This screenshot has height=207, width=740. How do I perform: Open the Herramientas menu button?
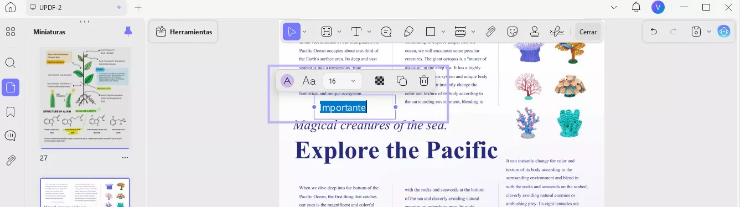[184, 32]
